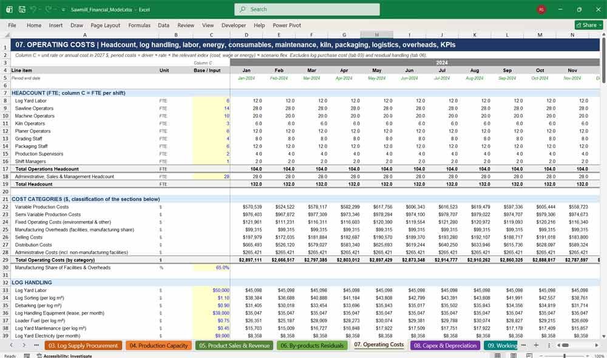
Task: Switch to the 09. Working sheet tab
Action: (x=501, y=346)
